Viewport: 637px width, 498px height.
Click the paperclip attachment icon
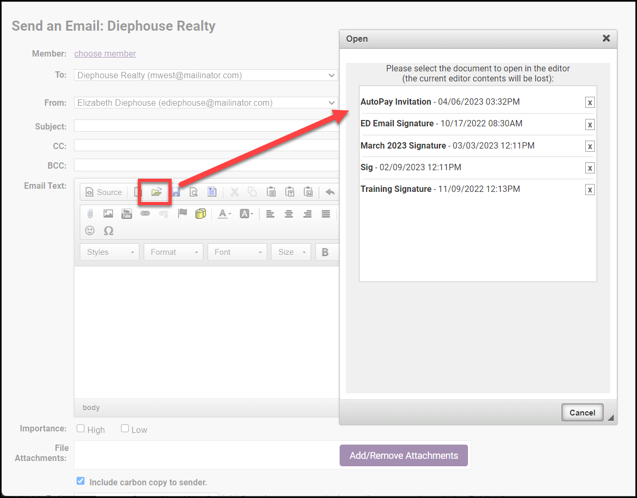click(90, 214)
